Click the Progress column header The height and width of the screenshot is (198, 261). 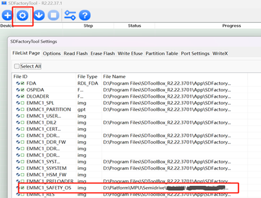231,26
